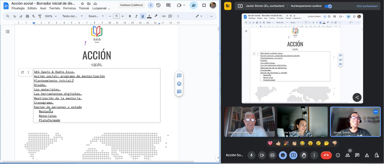Toggle italic formatting
This screenshot has width=384, height=164.
[136, 16]
